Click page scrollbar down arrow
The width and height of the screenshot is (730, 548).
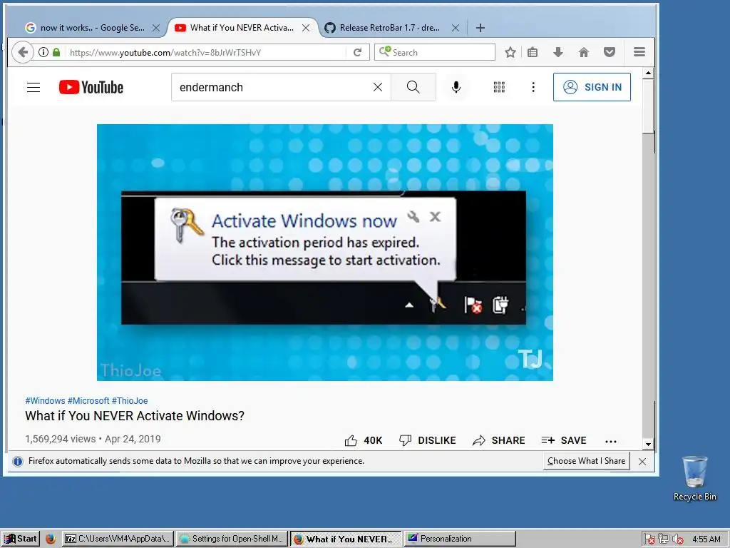tap(648, 444)
